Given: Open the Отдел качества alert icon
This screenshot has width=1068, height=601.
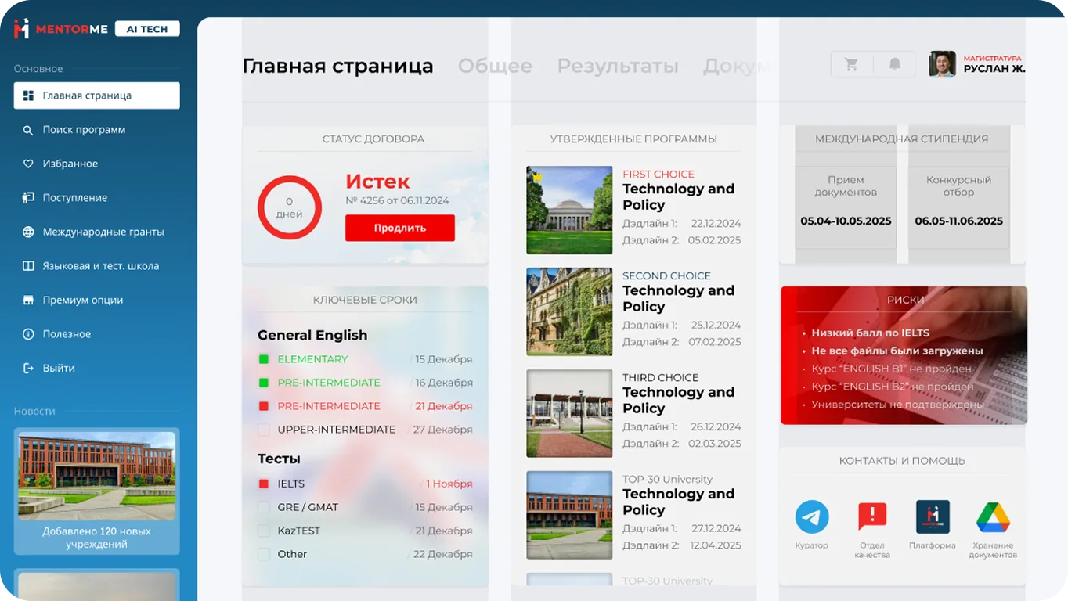Looking at the screenshot, I should click(871, 517).
